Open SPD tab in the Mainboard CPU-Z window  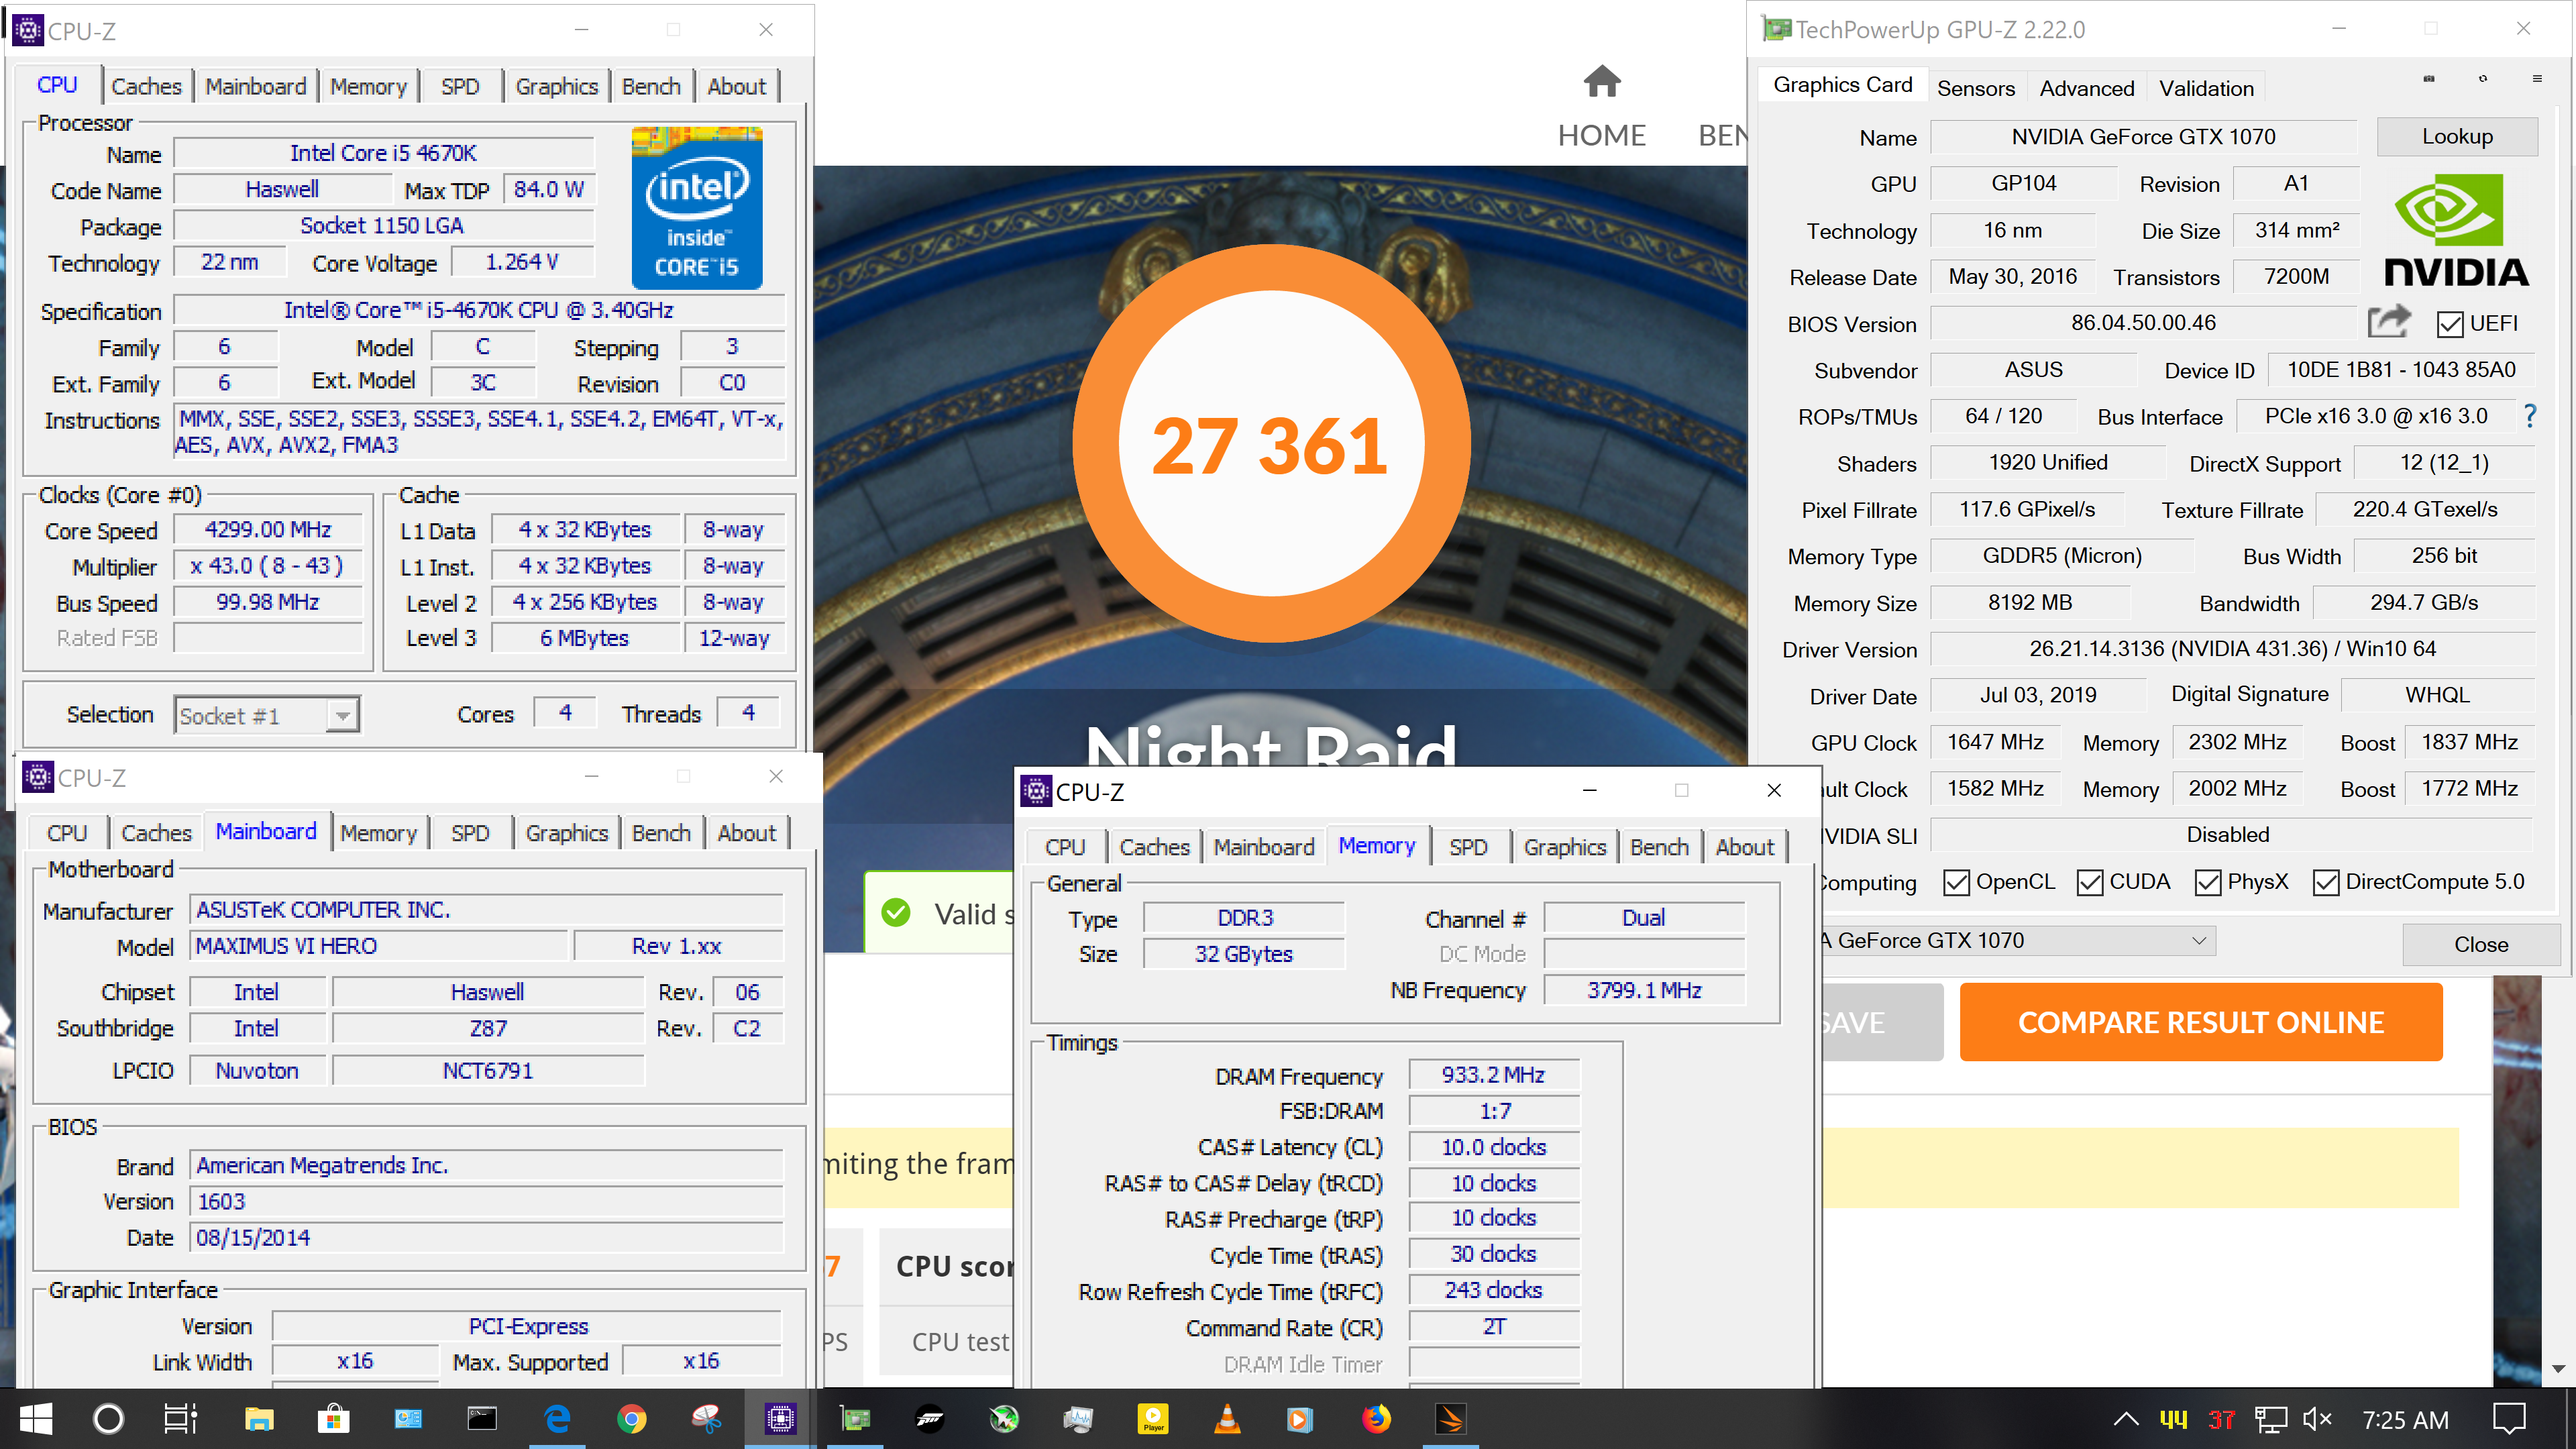(470, 833)
